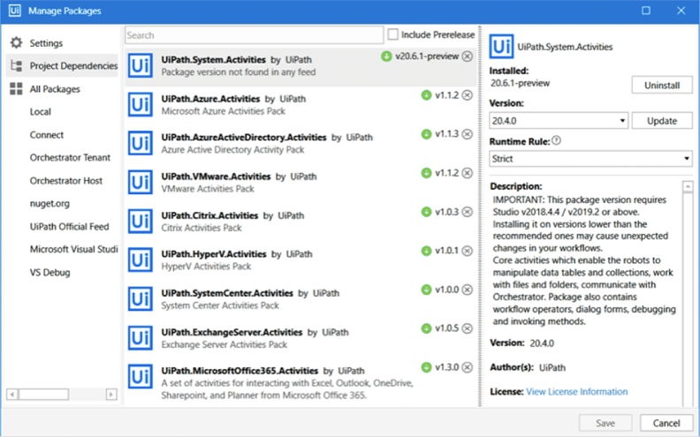Remove UiPath.MicrosoftOffice365.Activities with X icon
The height and width of the screenshot is (437, 700).
tap(467, 367)
